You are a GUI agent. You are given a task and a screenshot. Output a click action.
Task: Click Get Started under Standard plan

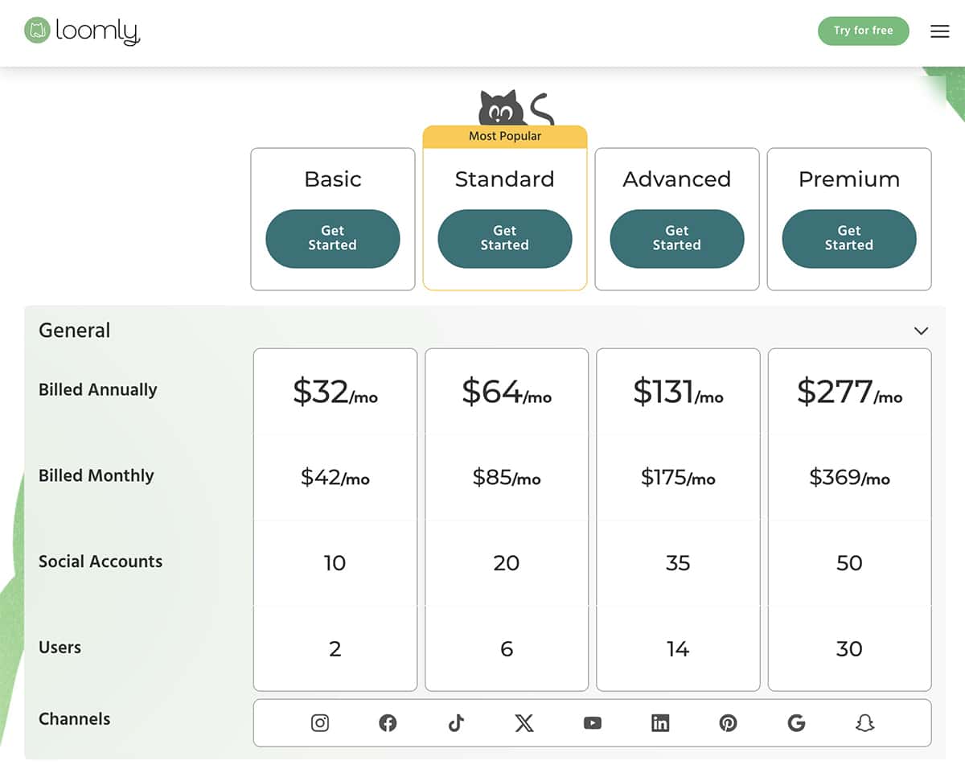(505, 238)
